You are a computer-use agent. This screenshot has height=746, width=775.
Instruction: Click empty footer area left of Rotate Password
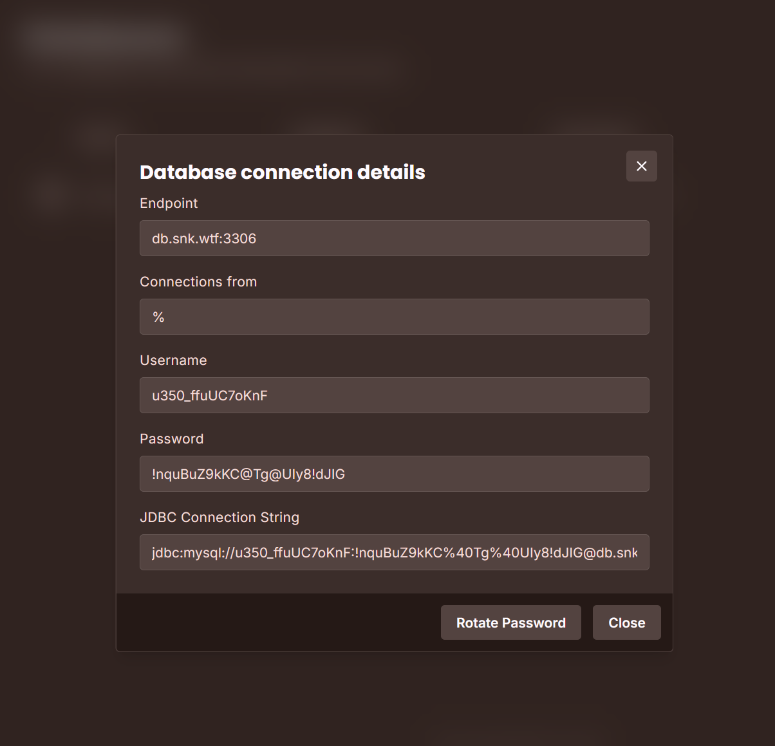(277, 622)
